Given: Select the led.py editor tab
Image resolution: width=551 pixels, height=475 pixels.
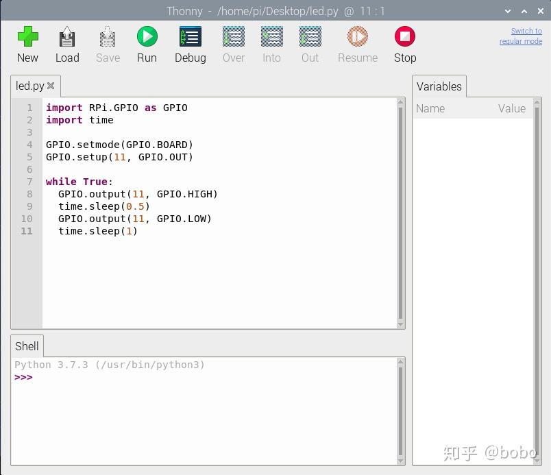Looking at the screenshot, I should 29,86.
